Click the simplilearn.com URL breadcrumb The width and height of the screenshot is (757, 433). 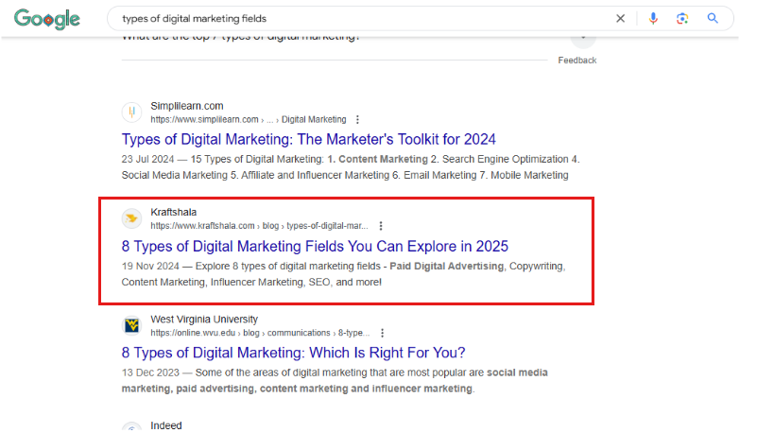tap(249, 119)
